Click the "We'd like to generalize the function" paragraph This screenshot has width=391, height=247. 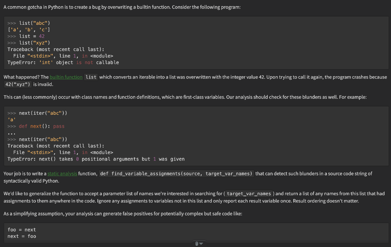(194, 197)
